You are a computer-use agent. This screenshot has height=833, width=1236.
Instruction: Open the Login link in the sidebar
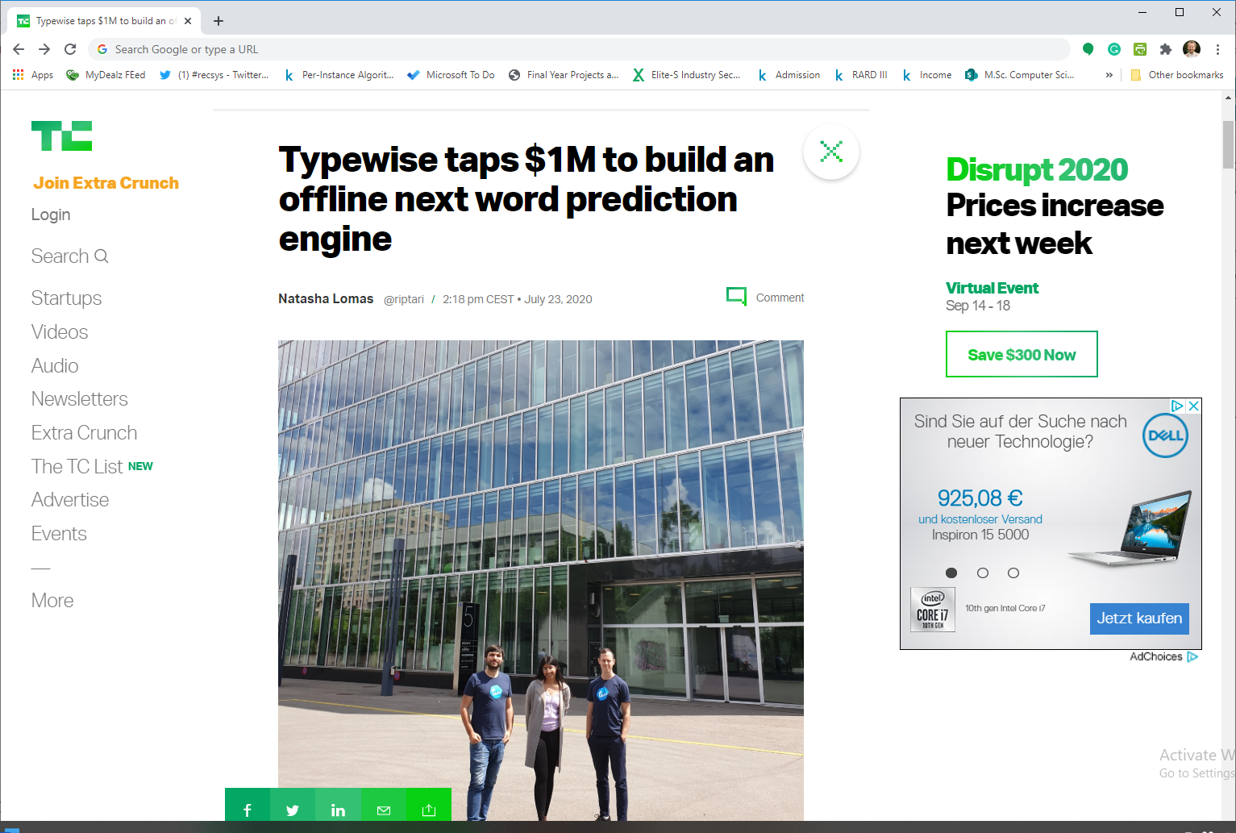(50, 214)
